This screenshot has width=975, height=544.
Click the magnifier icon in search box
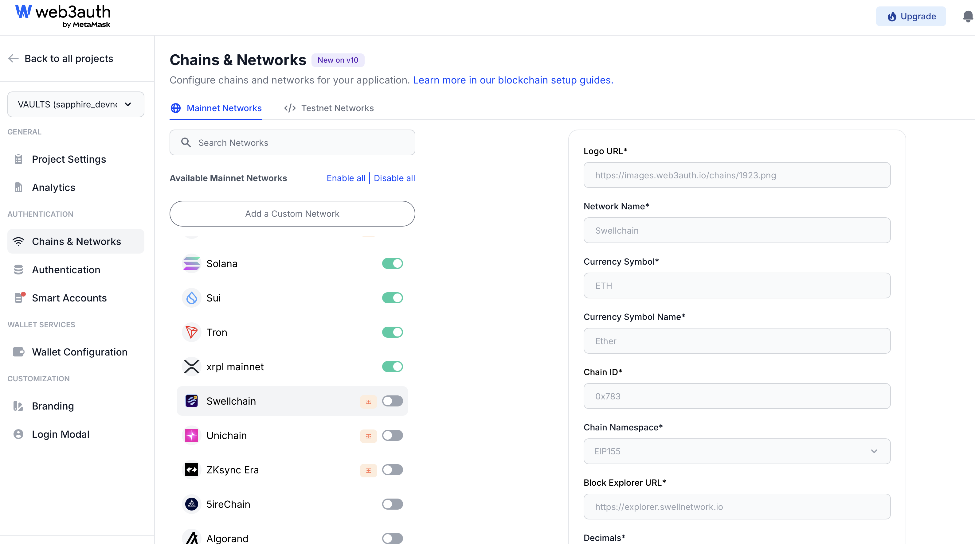coord(186,143)
